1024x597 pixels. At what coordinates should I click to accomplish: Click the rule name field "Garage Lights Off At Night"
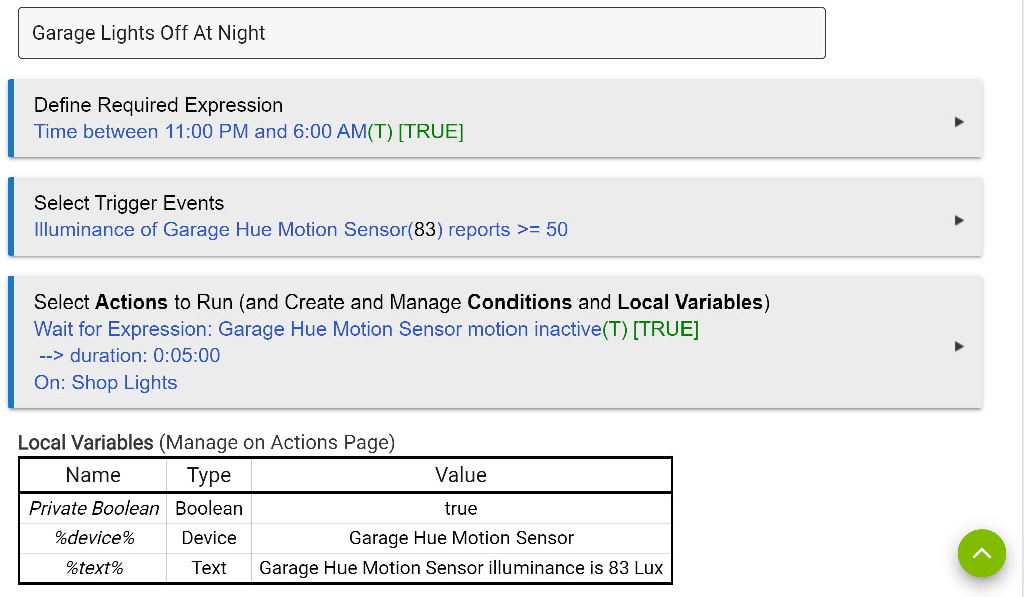click(x=421, y=33)
